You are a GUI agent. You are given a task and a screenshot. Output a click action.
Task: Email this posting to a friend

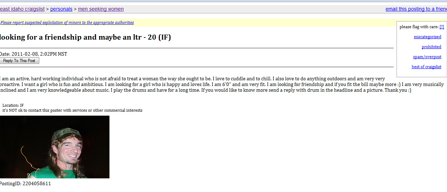(416, 9)
